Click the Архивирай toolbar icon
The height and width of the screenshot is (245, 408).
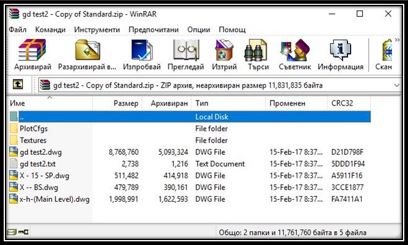(x=32, y=49)
